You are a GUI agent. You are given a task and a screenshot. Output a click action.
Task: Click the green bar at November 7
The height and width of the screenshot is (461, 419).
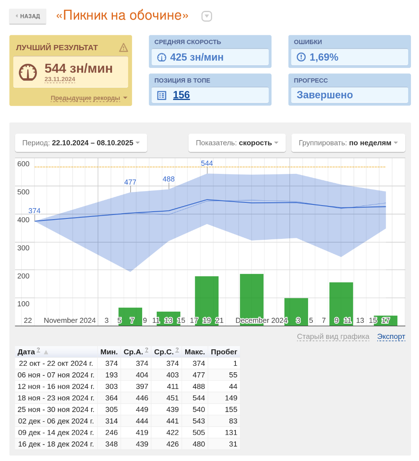130,317
